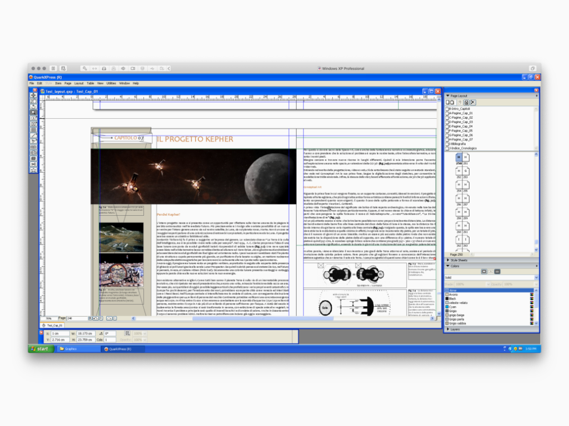
Task: Click the Duplicate icon in the Page Layout palette
Action: coord(466,103)
